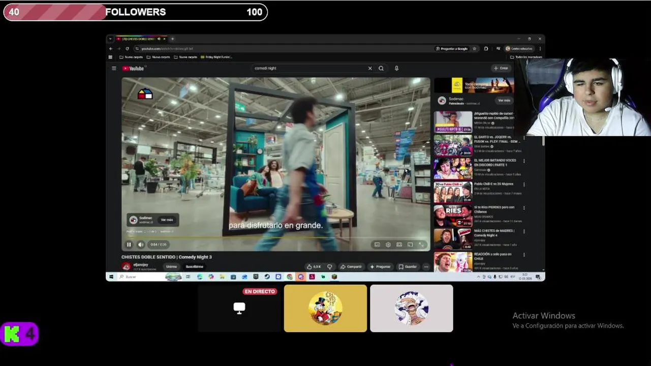Image resolution: width=651 pixels, height=366 pixels.
Task: Open 'REACCIÓN a solo pasa en CHILE' video
Action: [x=453, y=262]
